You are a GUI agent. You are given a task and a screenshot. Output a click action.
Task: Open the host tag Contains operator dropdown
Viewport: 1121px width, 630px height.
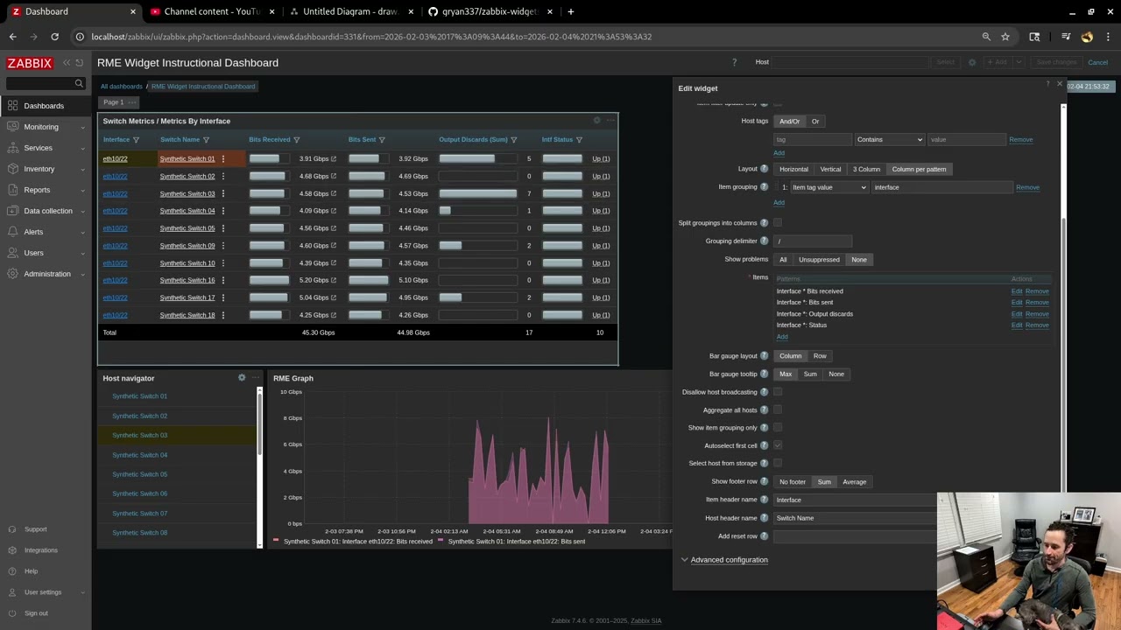tap(890, 140)
